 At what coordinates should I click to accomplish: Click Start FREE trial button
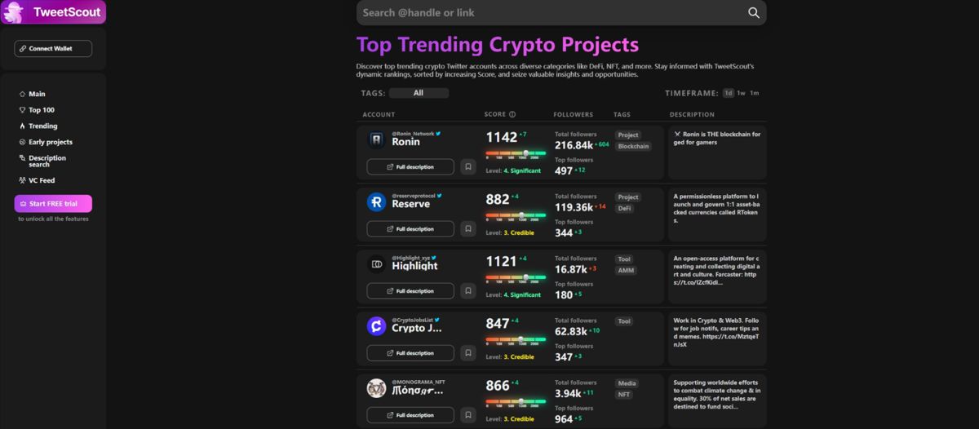tap(53, 203)
